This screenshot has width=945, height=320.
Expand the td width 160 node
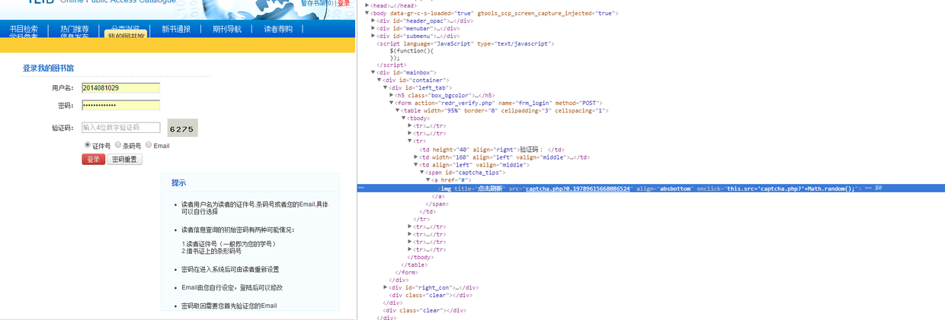click(416, 157)
